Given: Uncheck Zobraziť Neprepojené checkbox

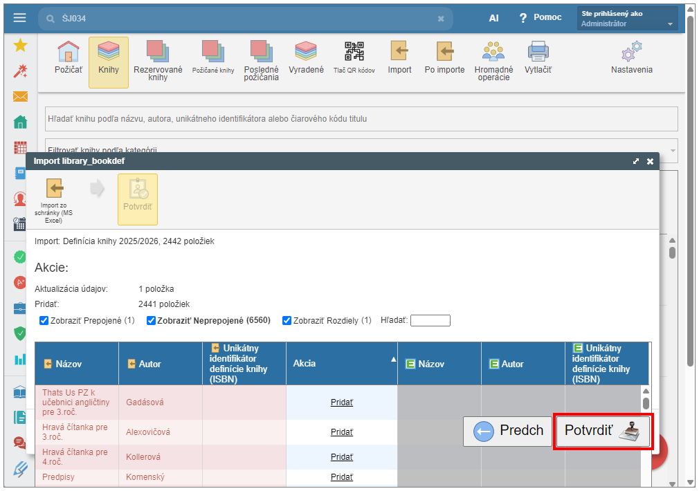Looking at the screenshot, I should point(151,321).
